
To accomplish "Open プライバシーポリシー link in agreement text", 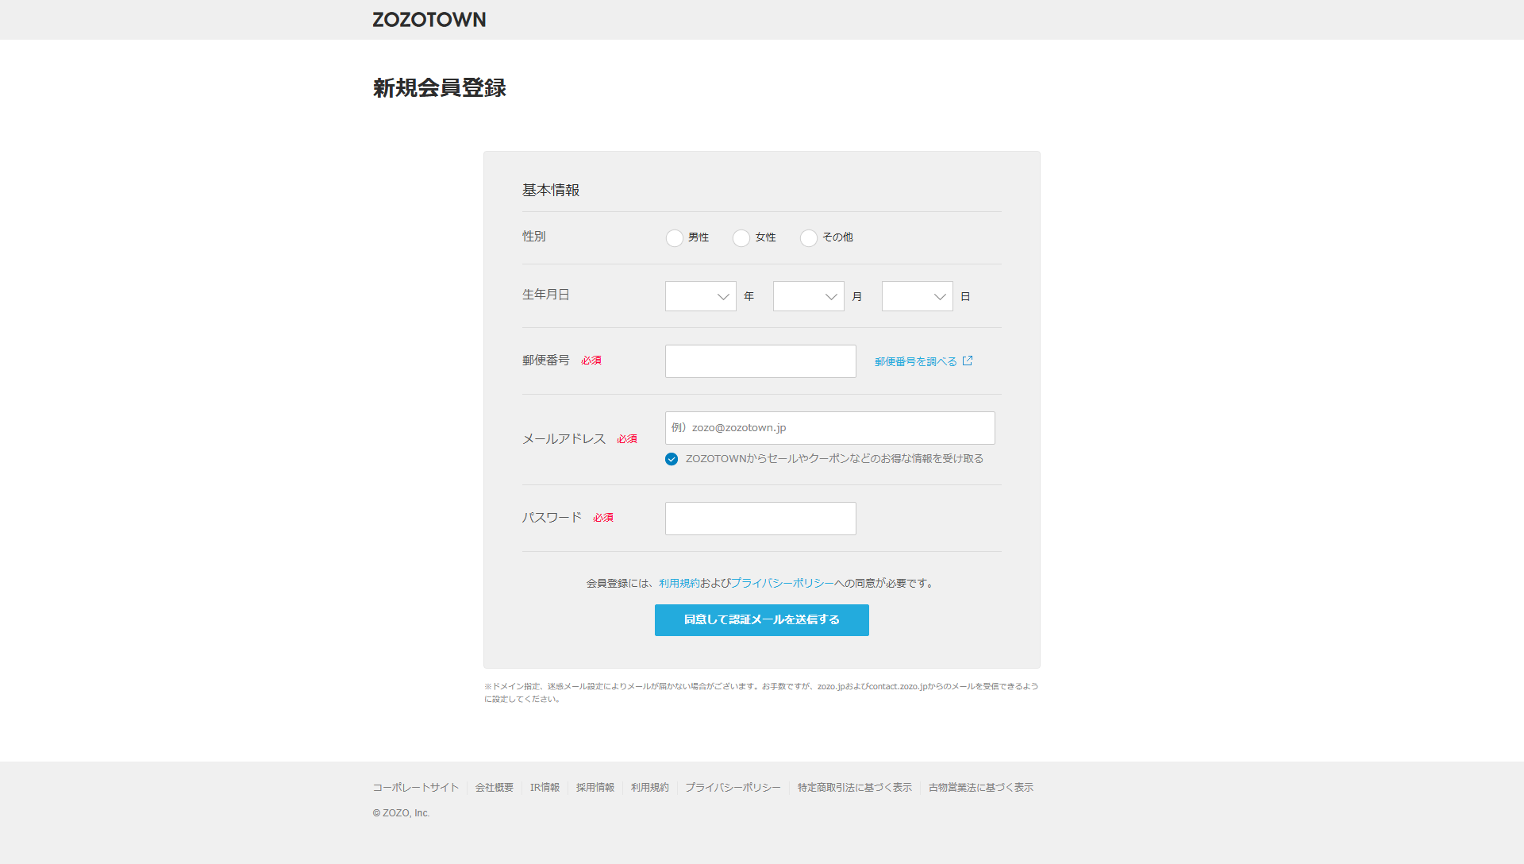I will [783, 583].
